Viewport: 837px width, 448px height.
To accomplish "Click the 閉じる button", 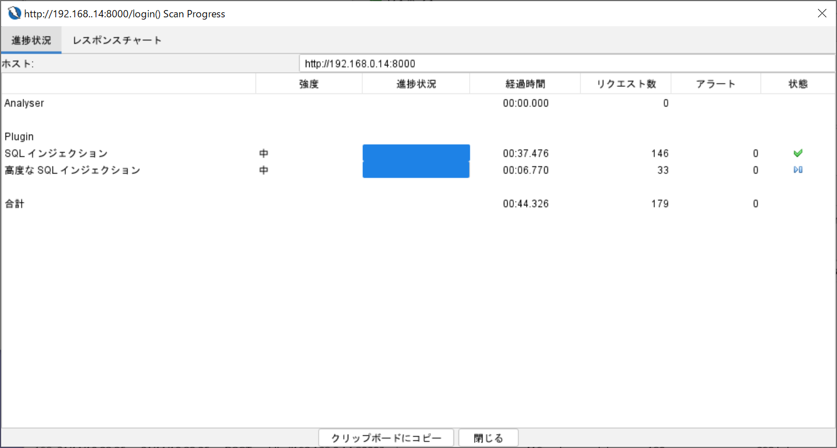I will coord(489,438).
